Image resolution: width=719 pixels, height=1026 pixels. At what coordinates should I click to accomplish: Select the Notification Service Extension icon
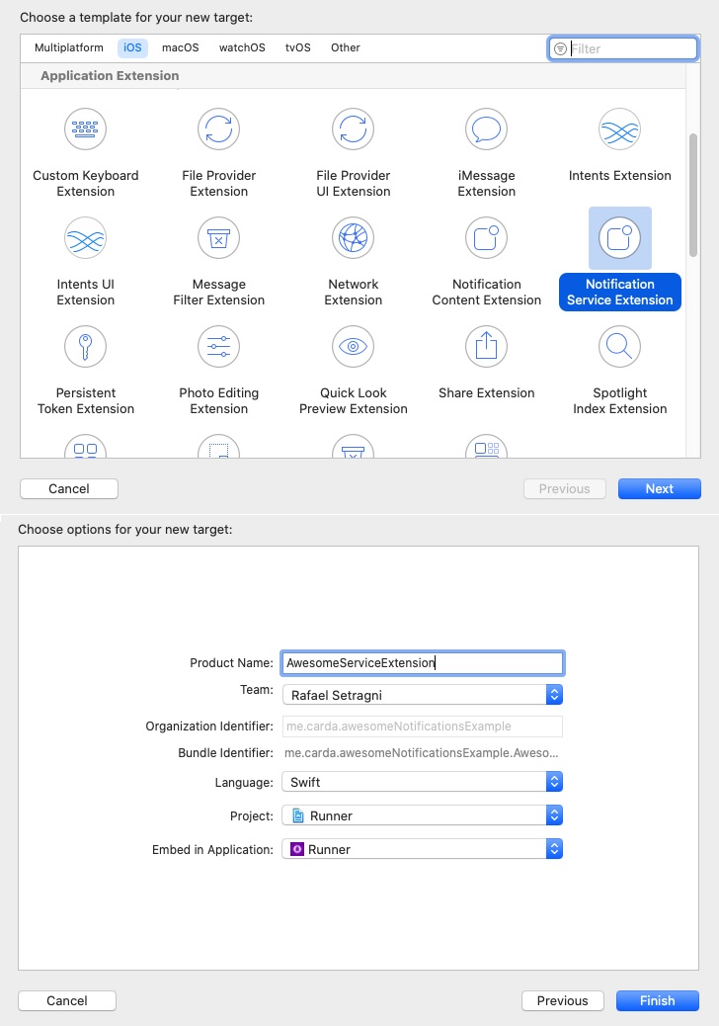619,237
